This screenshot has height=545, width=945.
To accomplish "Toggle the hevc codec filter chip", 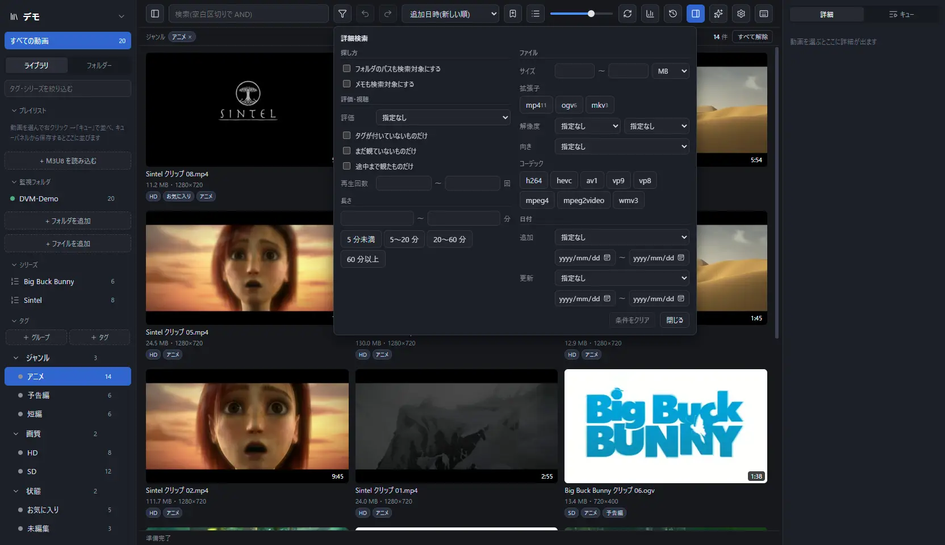I will tap(564, 180).
